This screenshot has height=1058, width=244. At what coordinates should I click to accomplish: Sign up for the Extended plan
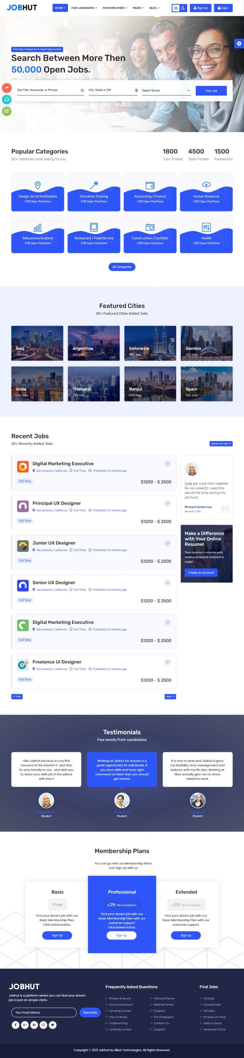click(186, 935)
